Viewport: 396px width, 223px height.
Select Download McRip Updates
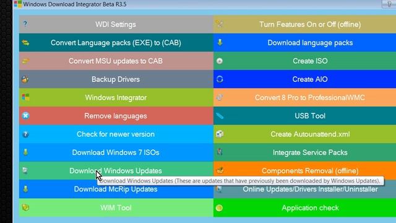(x=116, y=189)
